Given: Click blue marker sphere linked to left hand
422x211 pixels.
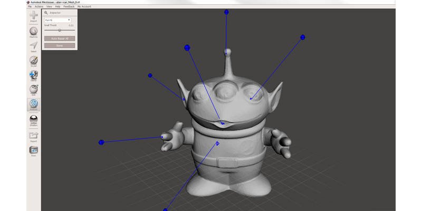Looking at the screenshot, I should coord(101,142).
